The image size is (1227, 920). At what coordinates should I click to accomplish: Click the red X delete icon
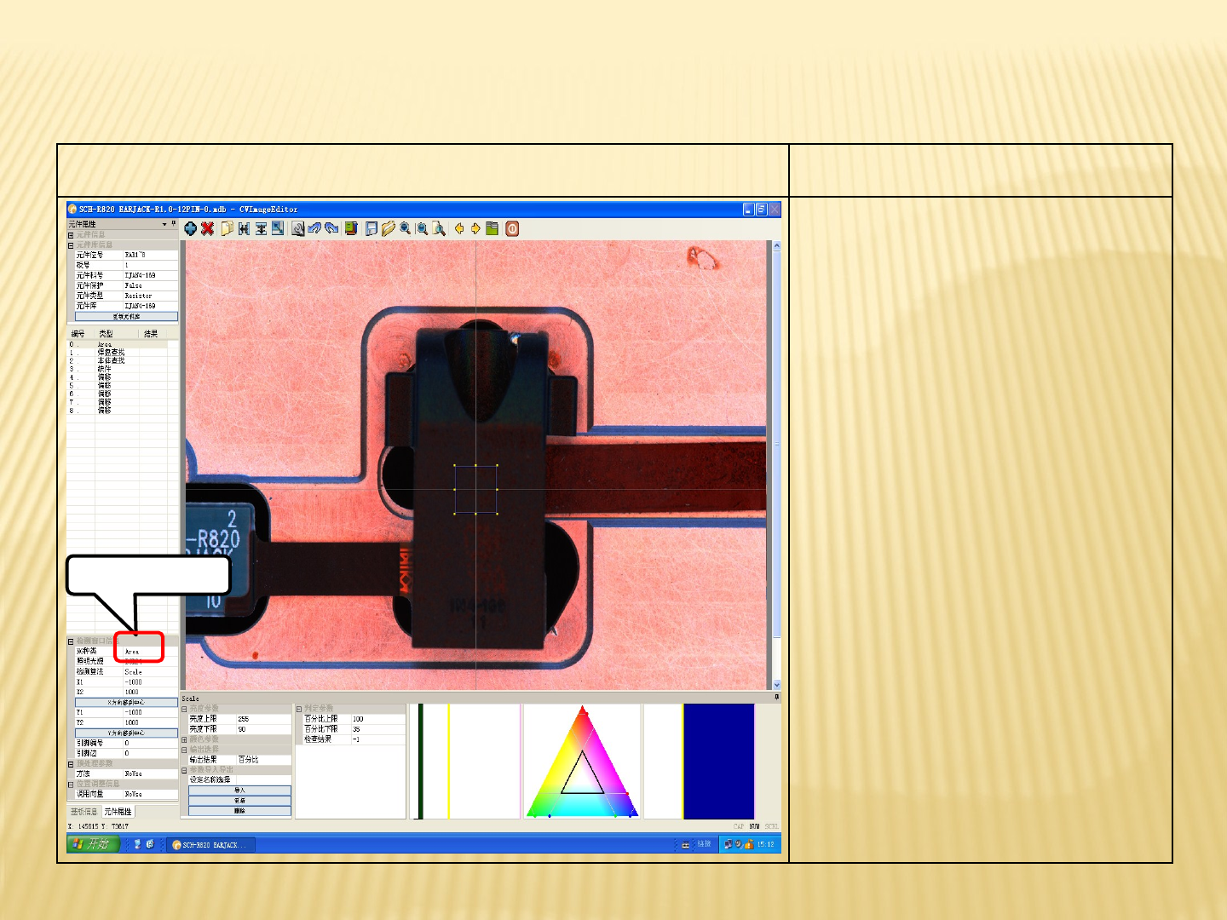click(x=207, y=228)
